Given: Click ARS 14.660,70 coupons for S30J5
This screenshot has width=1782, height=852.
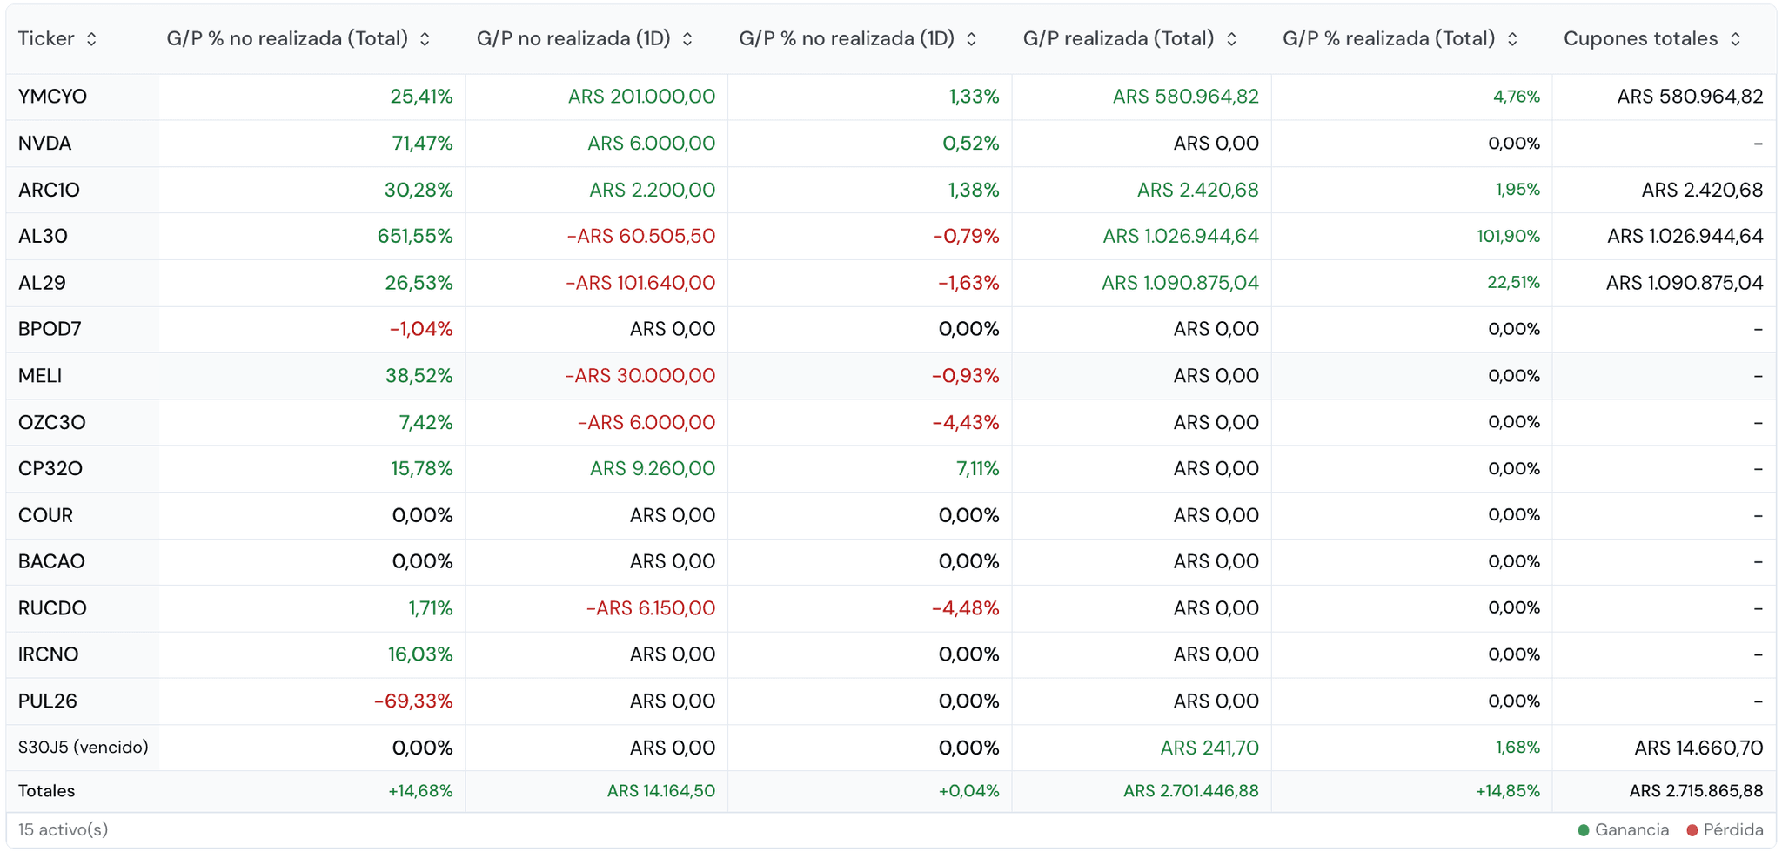Looking at the screenshot, I should [1698, 748].
